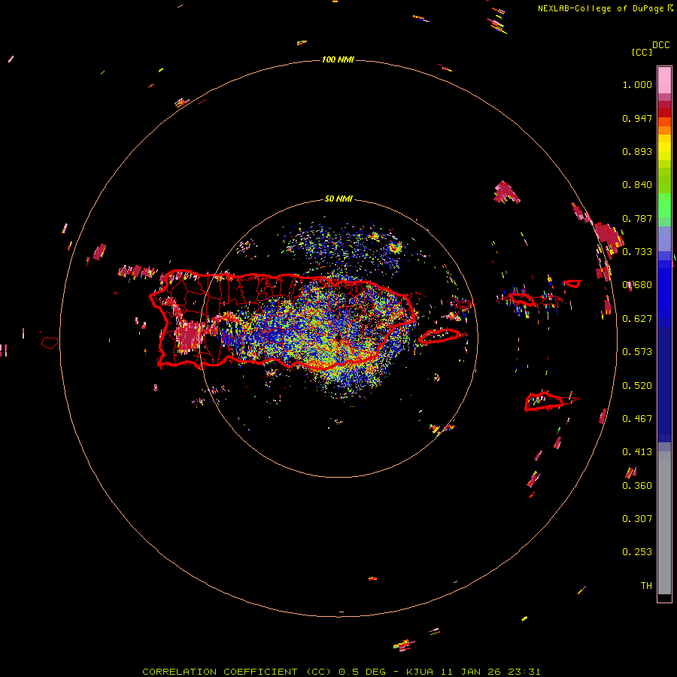The image size is (677, 677).
Task: Click the Correlation Coefficient caption at bottom
Action: [x=341, y=672]
